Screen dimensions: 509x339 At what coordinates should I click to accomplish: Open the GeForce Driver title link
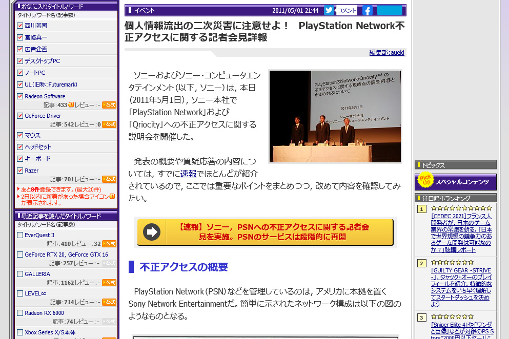(43, 116)
